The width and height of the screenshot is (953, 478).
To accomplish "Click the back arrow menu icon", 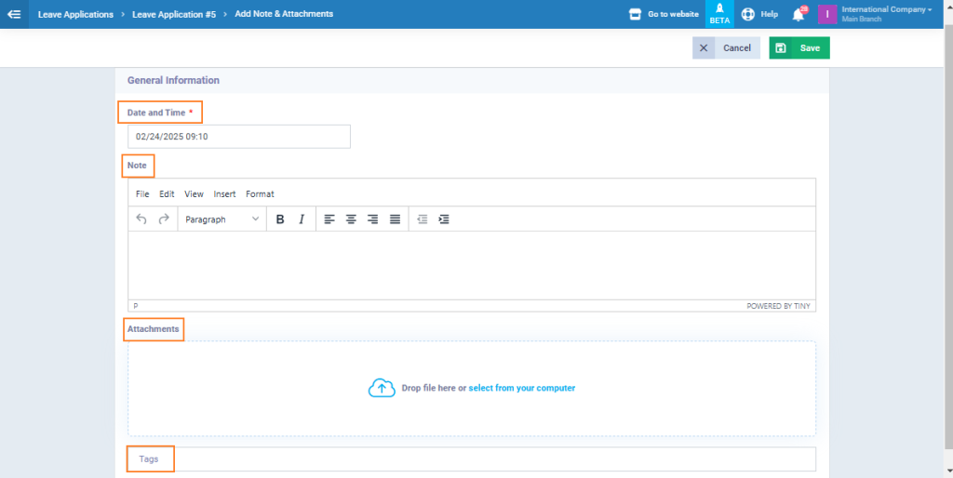I will click(14, 14).
